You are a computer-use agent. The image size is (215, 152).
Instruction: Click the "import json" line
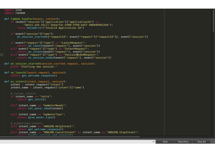pyautogui.click(x=13, y=10)
